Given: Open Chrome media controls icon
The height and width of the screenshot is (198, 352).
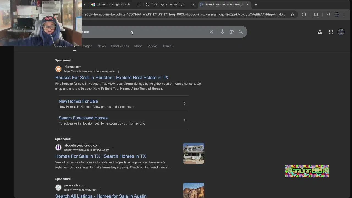Looking at the screenshot, I should click(328, 14).
